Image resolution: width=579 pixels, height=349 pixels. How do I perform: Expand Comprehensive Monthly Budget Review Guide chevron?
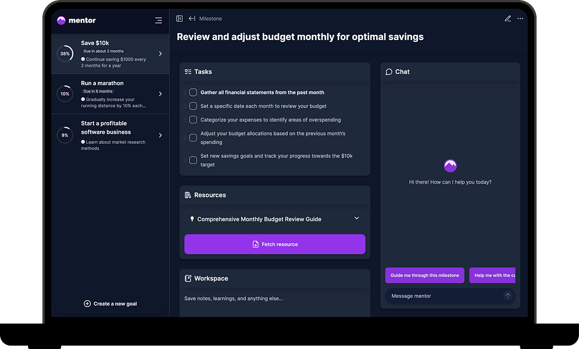pos(357,218)
